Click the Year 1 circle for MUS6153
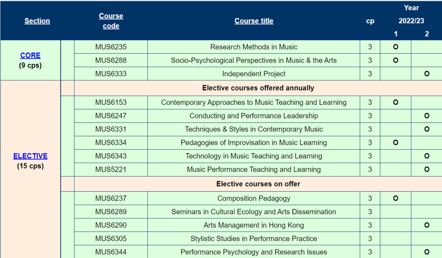 click(x=396, y=102)
